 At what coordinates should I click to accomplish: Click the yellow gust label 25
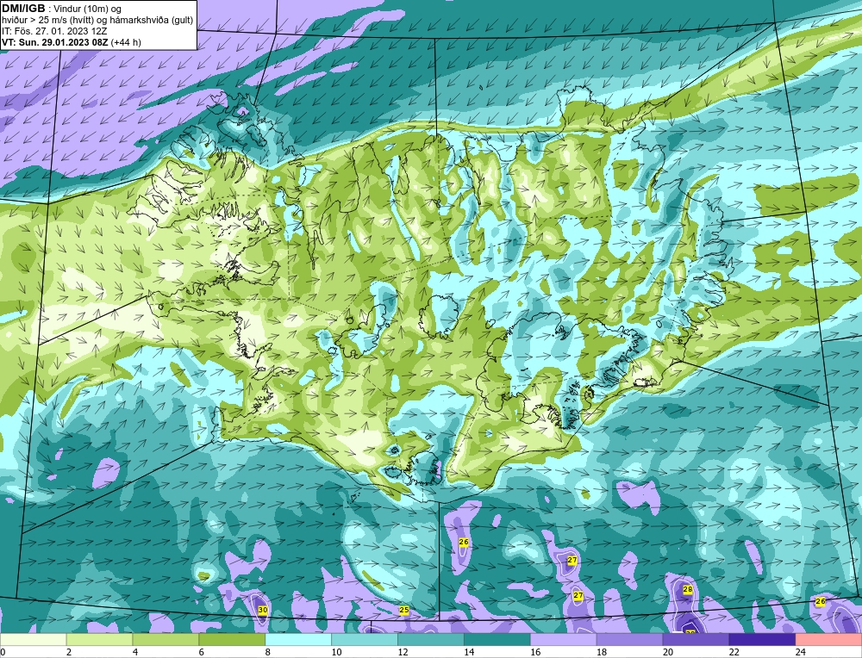404,611
